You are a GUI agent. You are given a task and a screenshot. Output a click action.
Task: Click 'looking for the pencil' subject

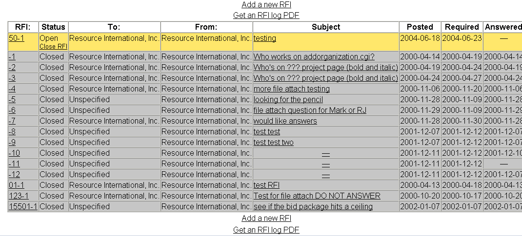[x=288, y=100]
